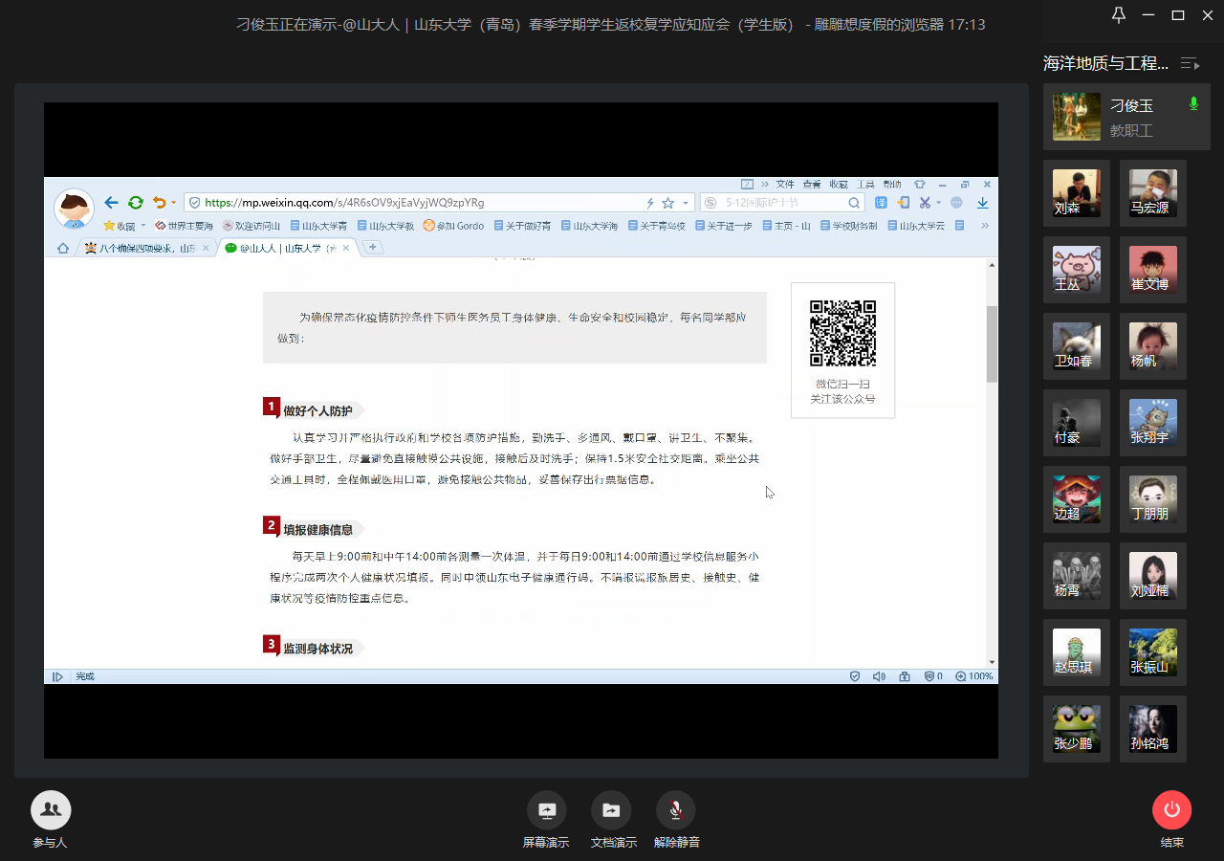Screen dimensions: 1224x861
Task: Collapse the participant list sidebar
Action: [x=1191, y=63]
